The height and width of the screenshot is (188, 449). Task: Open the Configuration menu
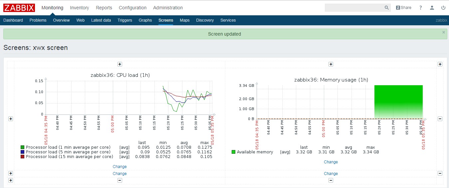[132, 8]
